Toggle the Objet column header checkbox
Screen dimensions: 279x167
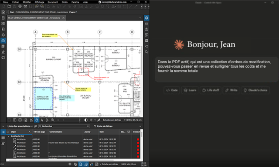pyautogui.click(x=8, y=132)
